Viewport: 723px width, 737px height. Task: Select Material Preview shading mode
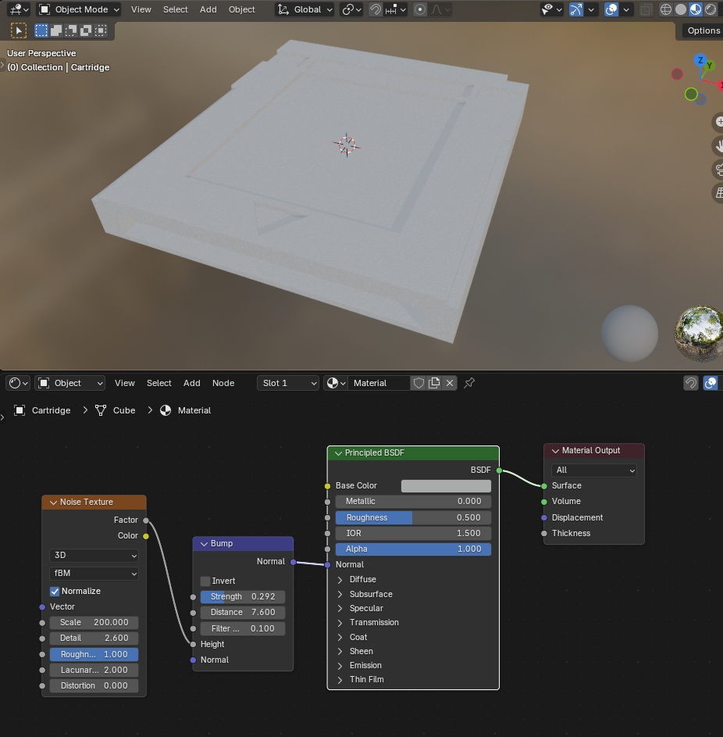point(694,9)
